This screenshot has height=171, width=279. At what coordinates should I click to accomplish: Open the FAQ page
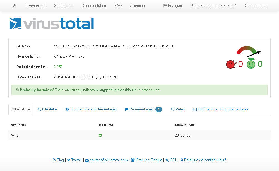(x=118, y=6)
